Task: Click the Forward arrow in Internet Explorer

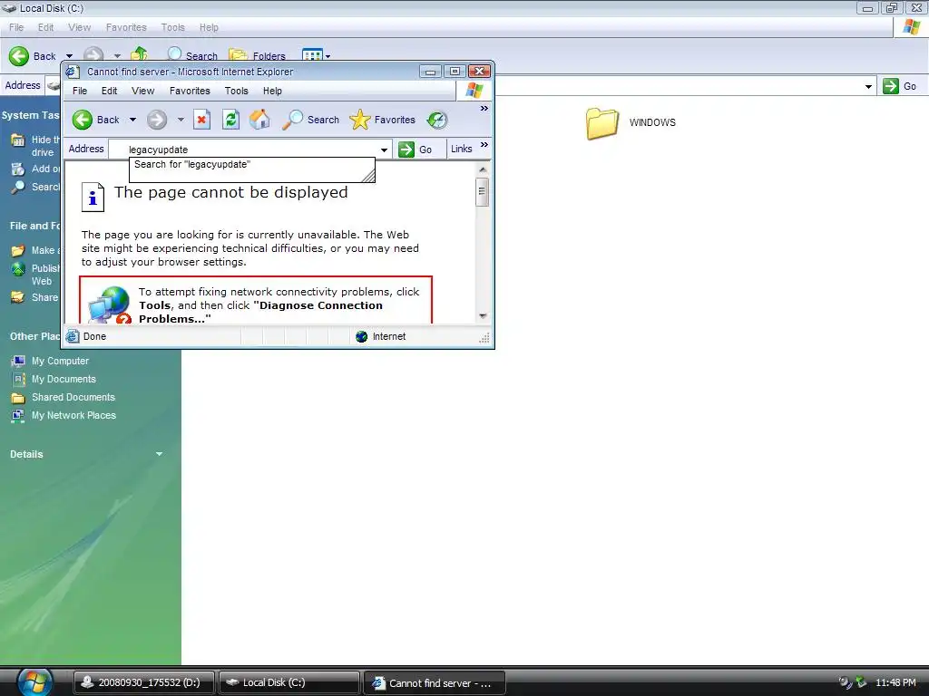Action: (157, 120)
